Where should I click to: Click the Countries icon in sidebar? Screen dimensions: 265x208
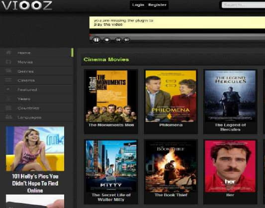pos(8,107)
